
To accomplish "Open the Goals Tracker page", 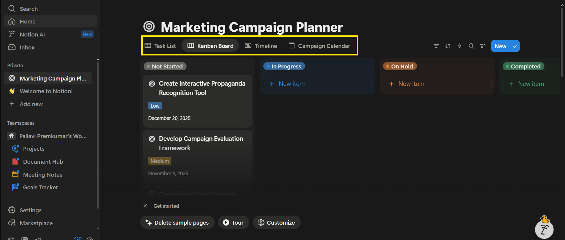I will 40,187.
